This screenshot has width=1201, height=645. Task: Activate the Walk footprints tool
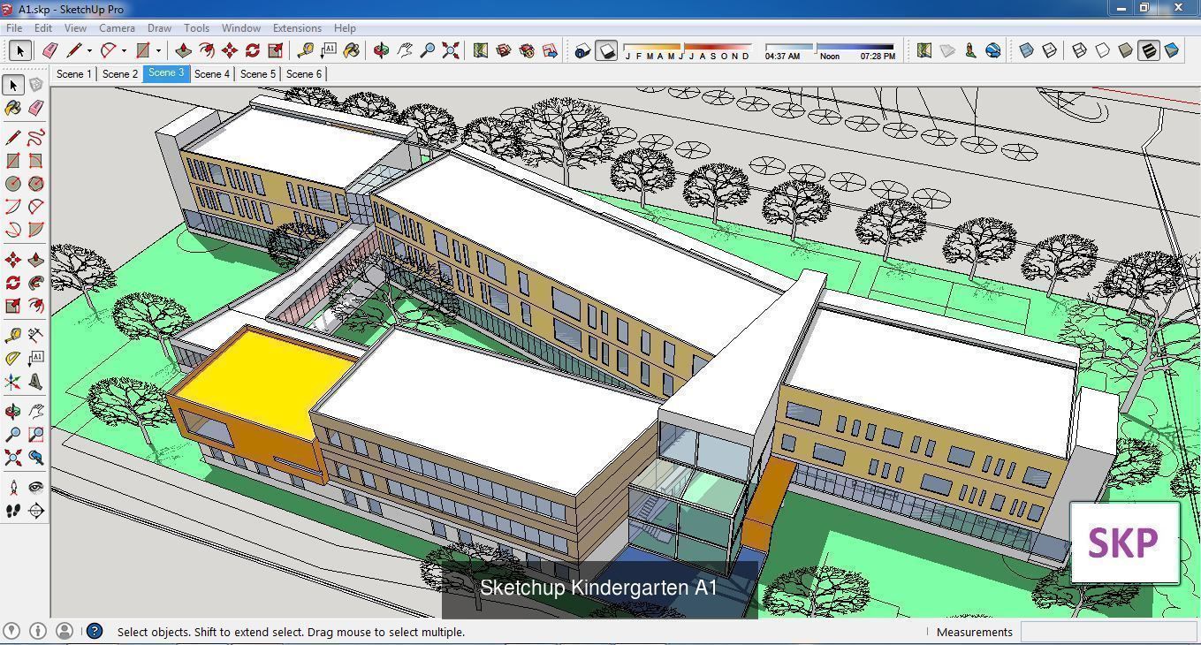coord(12,511)
